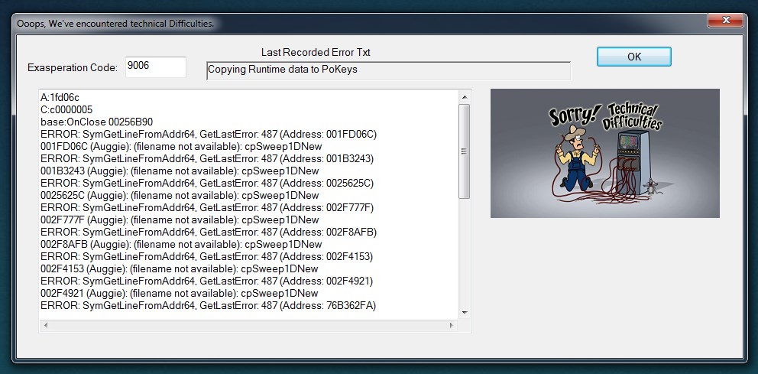Click the 'C:c0000005' exception code line
Image resolution: width=758 pixels, height=374 pixels.
66,109
